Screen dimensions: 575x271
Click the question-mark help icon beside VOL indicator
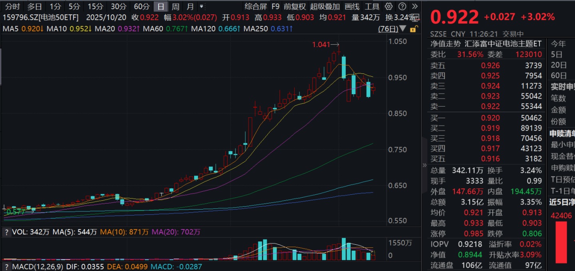[x=7, y=231]
